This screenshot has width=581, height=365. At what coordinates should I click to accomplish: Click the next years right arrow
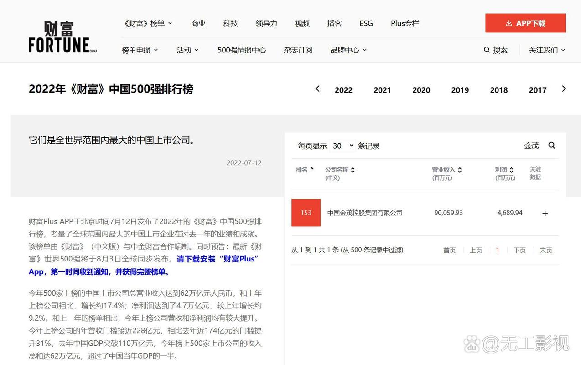pos(564,89)
